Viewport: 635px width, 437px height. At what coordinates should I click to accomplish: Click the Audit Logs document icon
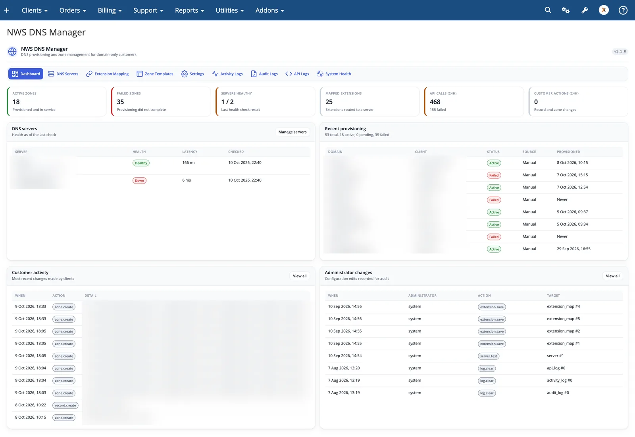pyautogui.click(x=254, y=74)
